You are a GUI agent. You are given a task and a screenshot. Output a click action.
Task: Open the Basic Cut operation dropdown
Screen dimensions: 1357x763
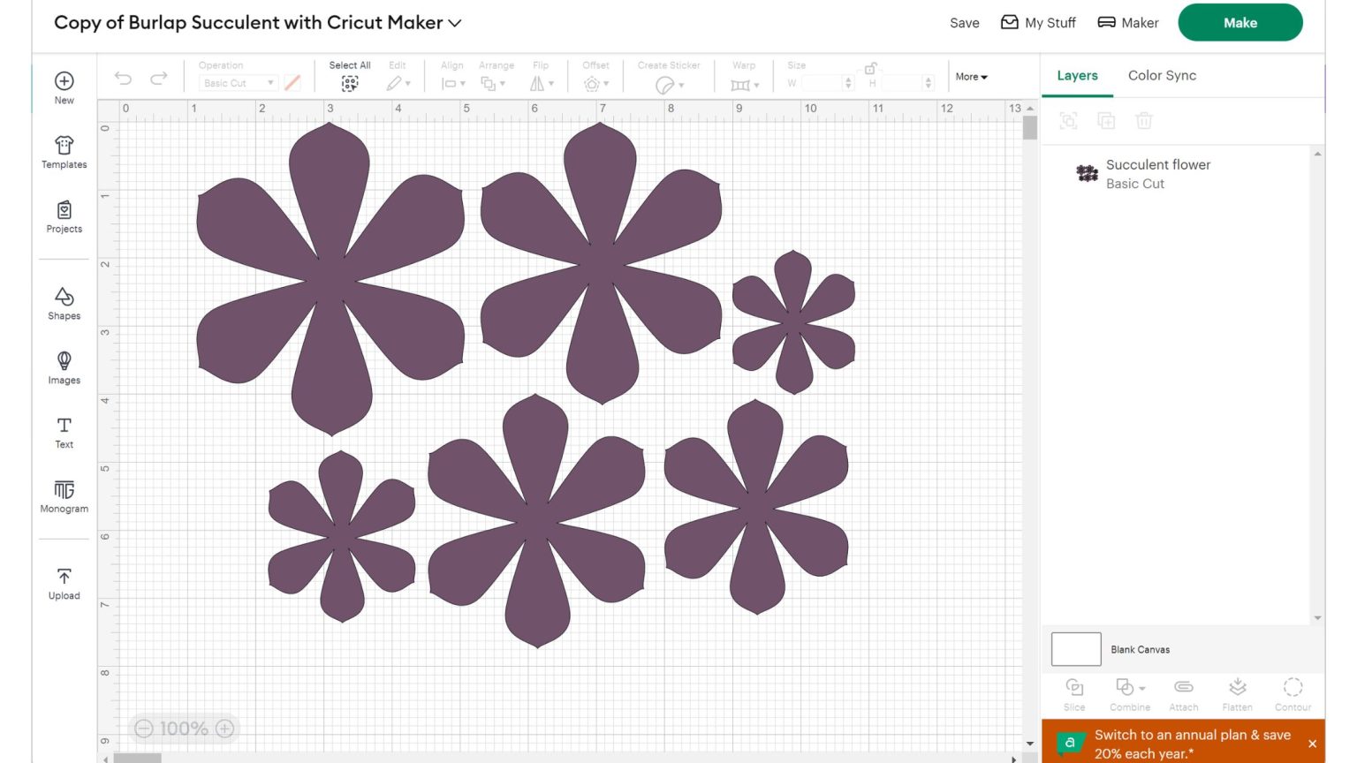pyautogui.click(x=239, y=83)
